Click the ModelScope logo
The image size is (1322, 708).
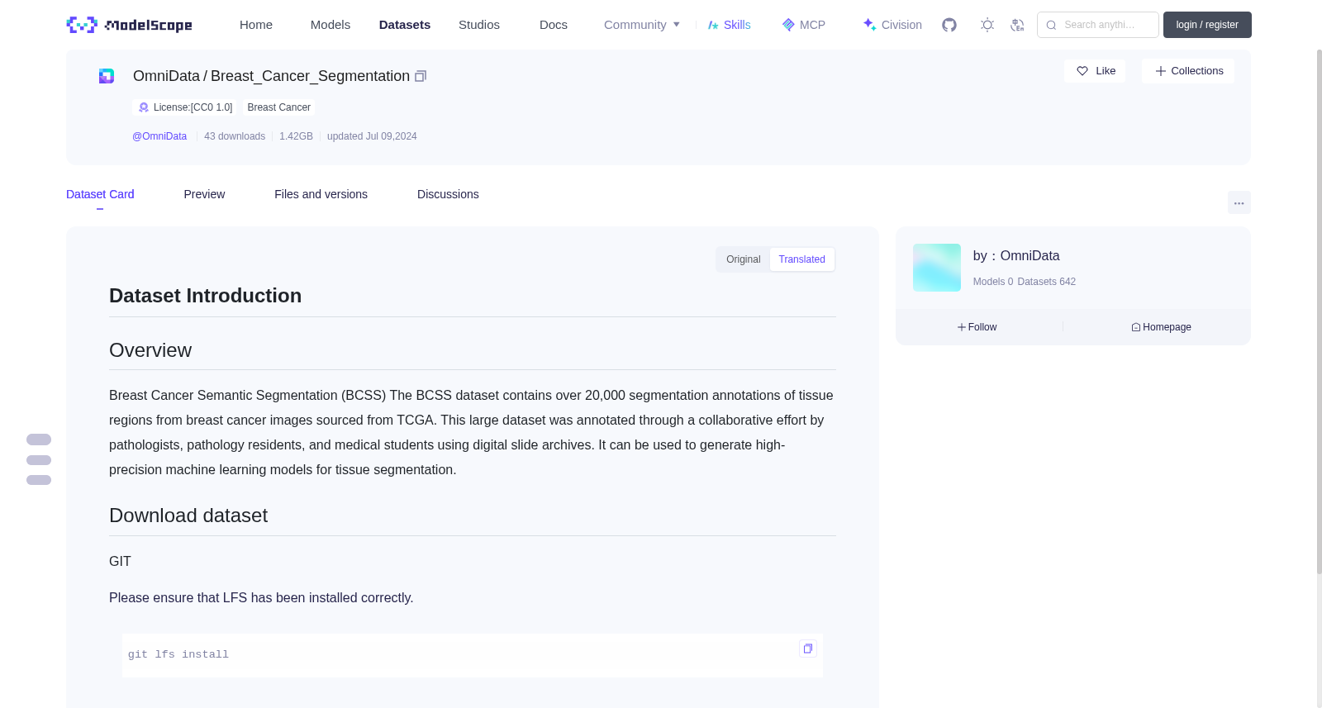(x=129, y=25)
